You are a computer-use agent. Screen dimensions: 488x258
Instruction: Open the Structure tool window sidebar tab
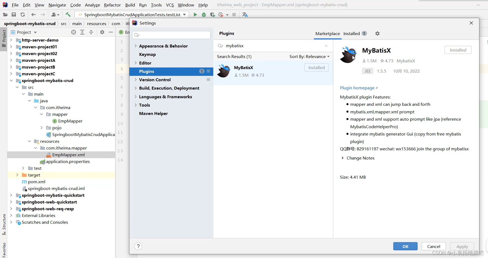[4, 224]
